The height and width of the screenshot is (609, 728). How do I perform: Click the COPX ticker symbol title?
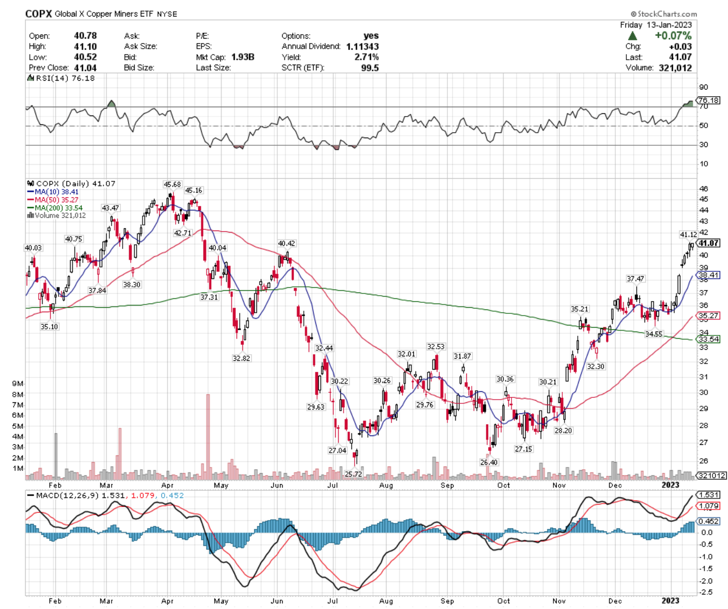click(38, 13)
